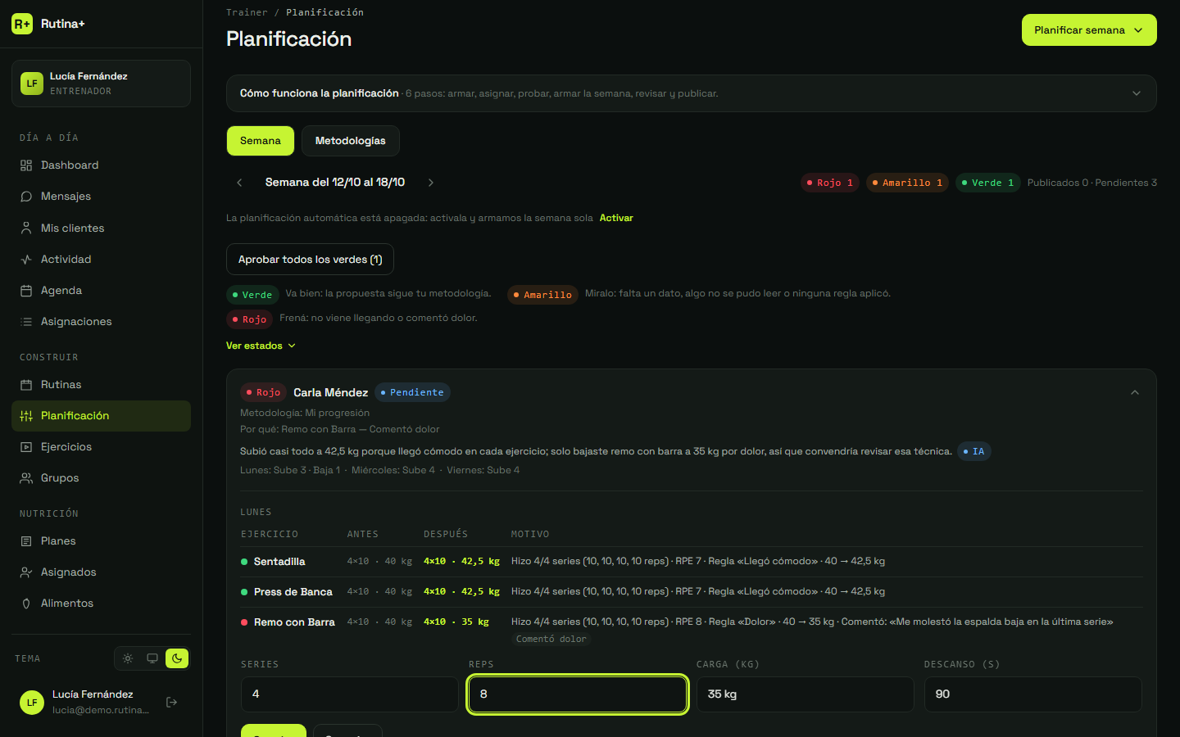The image size is (1180, 737).
Task: Open the Actividad page
Action: [x=101, y=260]
